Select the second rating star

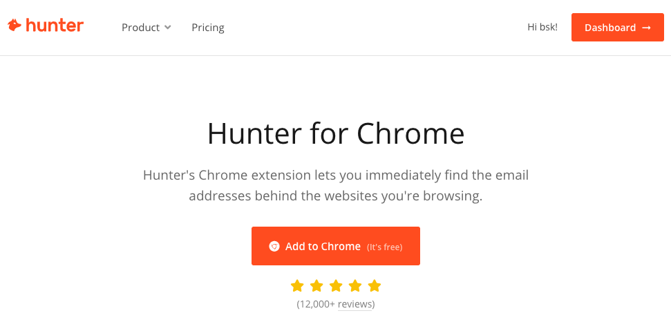pyautogui.click(x=316, y=285)
